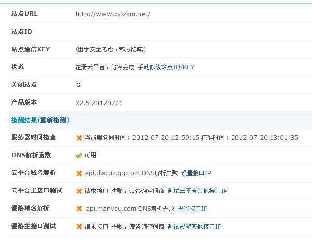Click the version value X2.5 20120701
The width and height of the screenshot is (312, 240).
coord(99,103)
